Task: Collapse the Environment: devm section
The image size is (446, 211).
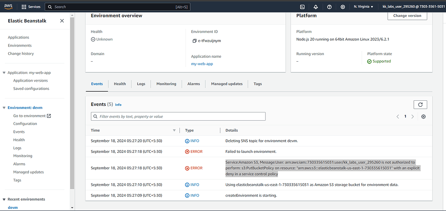Action: point(4,108)
